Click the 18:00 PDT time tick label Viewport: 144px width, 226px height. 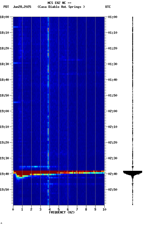click(4, 17)
